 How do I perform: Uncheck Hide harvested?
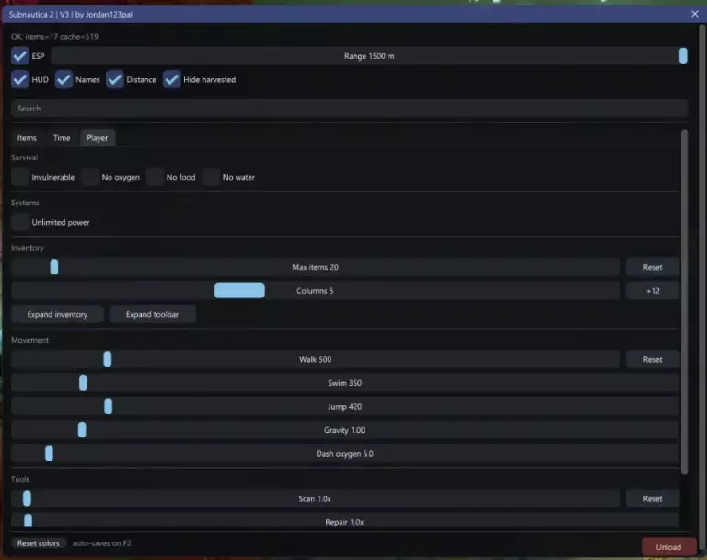[171, 79]
